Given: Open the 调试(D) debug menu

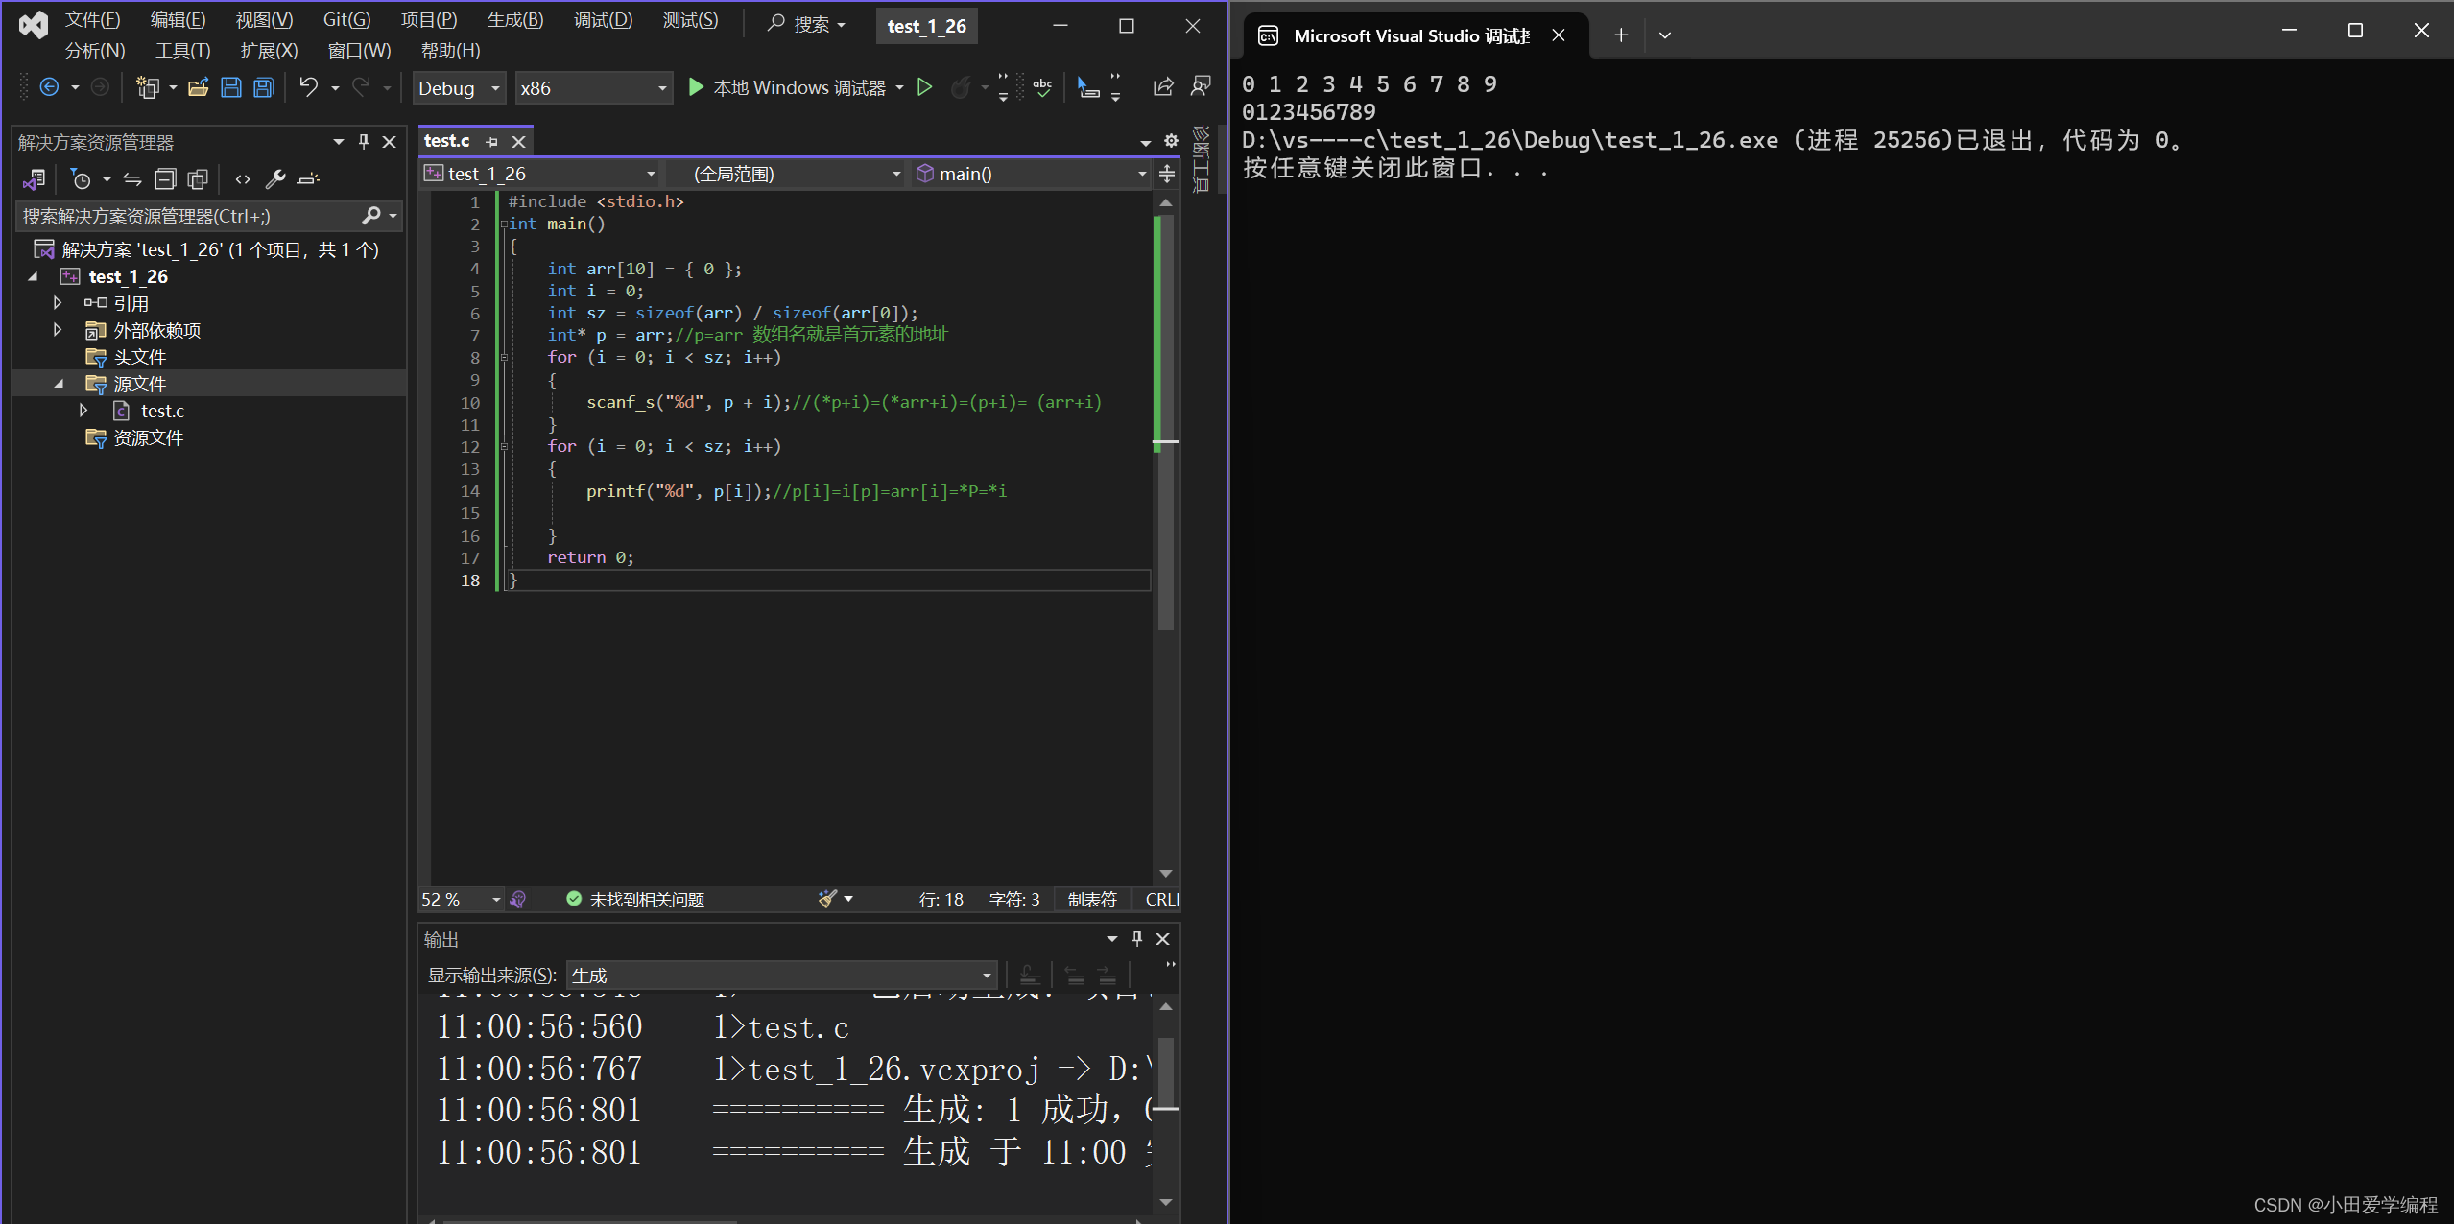Looking at the screenshot, I should (x=603, y=20).
